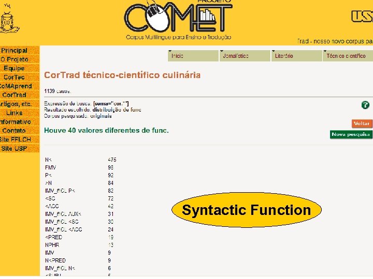Viewport: 373px width, 279px height.
Task: Click the N< function row label
Action: 48,160
